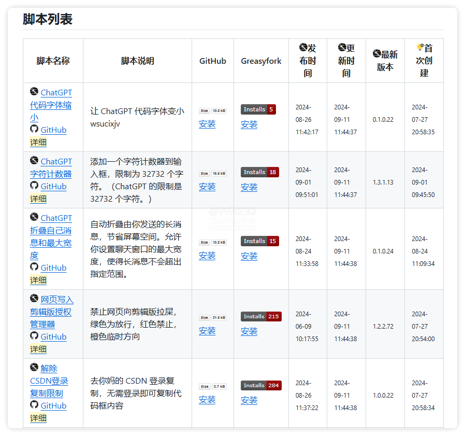Screen dimensions: 465x436
Task: Open GitHub link under ChatGPT 字符计数器
Action: click(53, 186)
